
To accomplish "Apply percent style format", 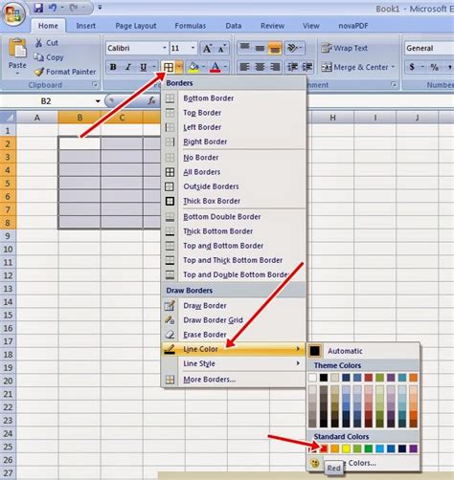I will (x=434, y=67).
